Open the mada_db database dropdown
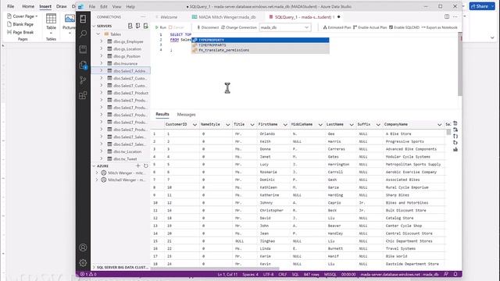 click(284, 27)
